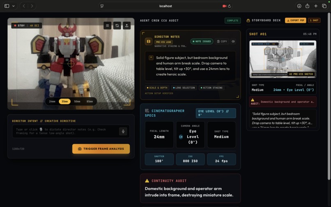
Task: Click the Lens Selection tag
Action: click(184, 87)
